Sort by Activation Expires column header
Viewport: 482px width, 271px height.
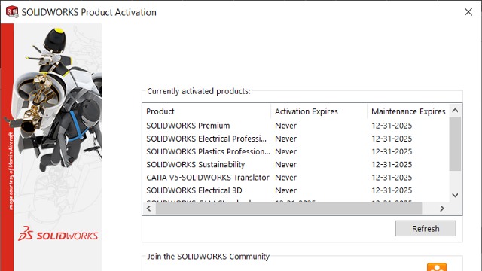(x=319, y=111)
